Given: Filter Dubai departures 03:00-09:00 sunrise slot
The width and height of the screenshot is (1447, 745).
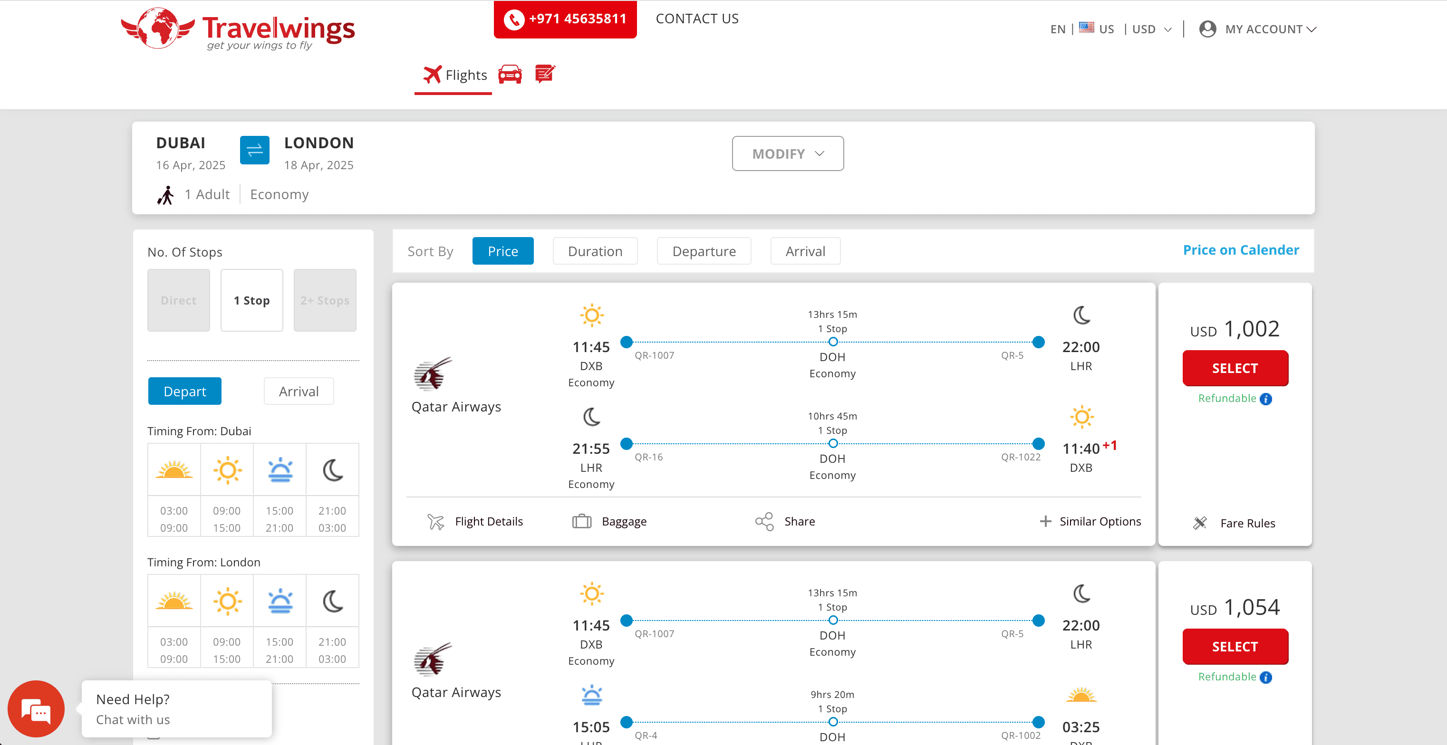Looking at the screenshot, I should pos(174,490).
